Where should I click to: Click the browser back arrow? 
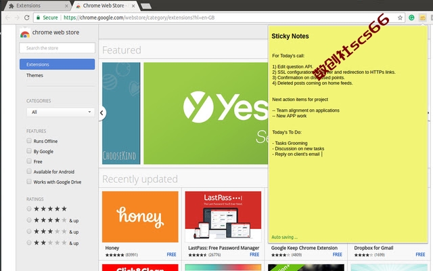tap(7, 18)
